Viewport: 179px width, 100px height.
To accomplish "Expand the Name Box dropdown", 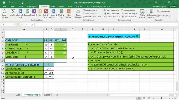I will [14, 24].
